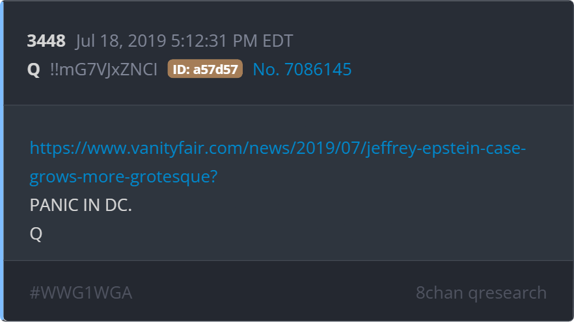Click the #WWG1WGA hashtag
Image resolution: width=574 pixels, height=322 pixels.
tap(81, 293)
